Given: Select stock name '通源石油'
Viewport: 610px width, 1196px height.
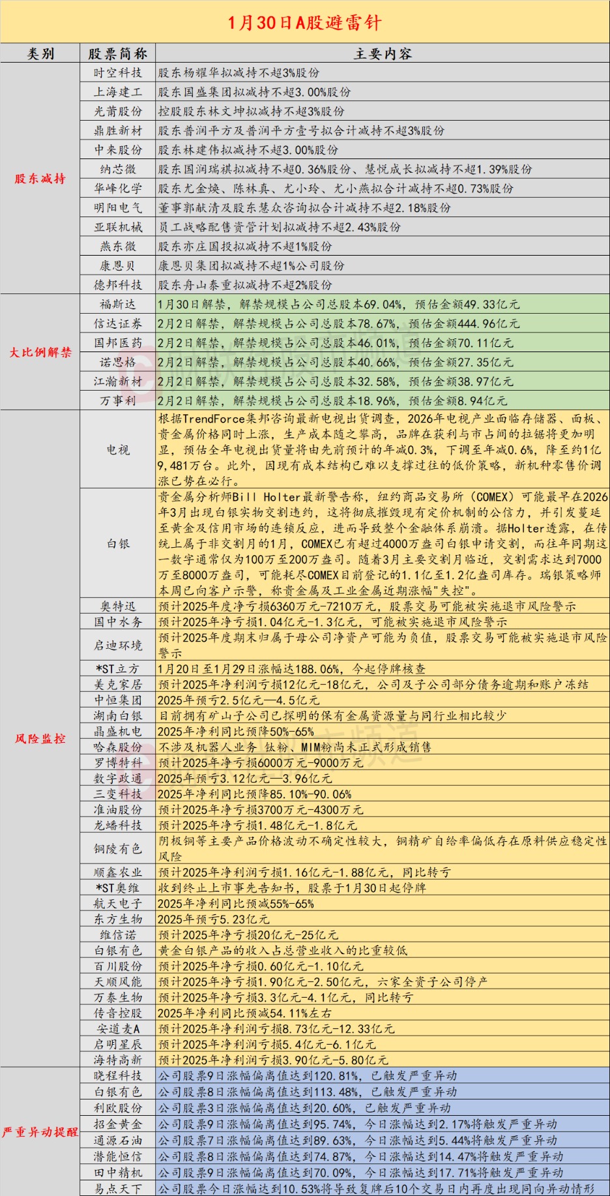Looking at the screenshot, I should tap(118, 1140).
